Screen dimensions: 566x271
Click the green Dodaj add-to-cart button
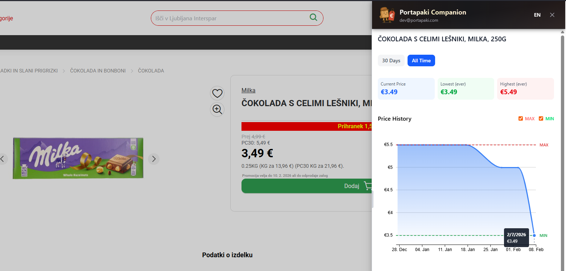click(307, 186)
